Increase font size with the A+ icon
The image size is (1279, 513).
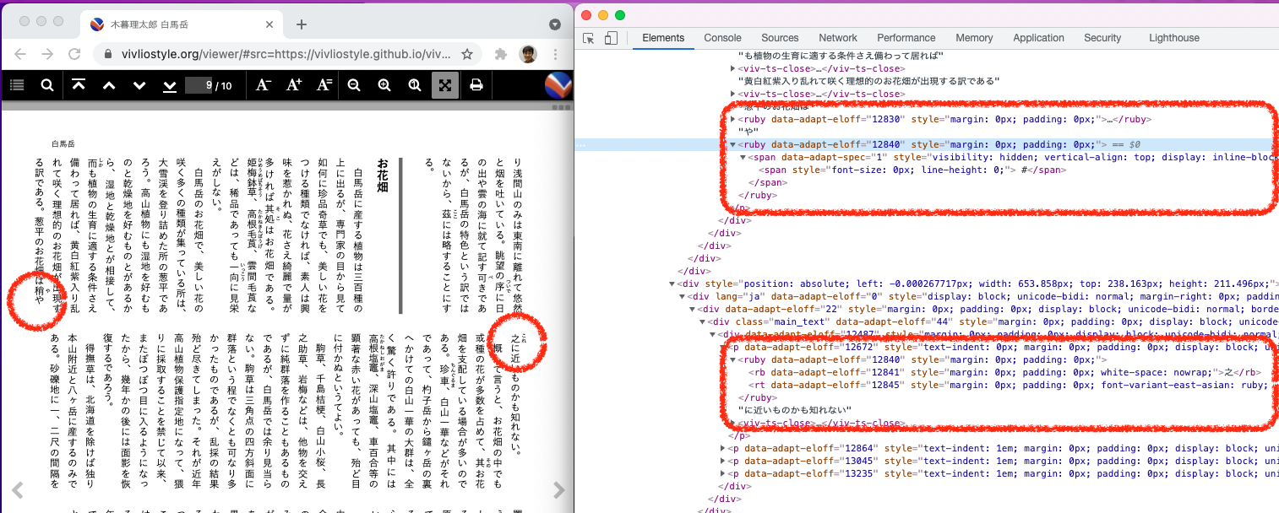[x=295, y=84]
